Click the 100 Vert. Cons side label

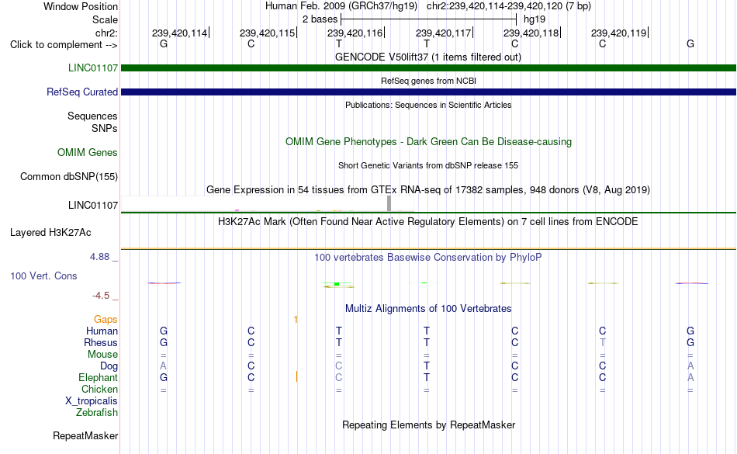tap(43, 276)
